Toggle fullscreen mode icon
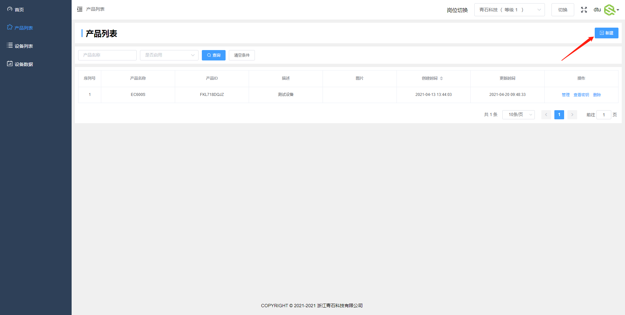This screenshot has width=625, height=315. click(584, 10)
